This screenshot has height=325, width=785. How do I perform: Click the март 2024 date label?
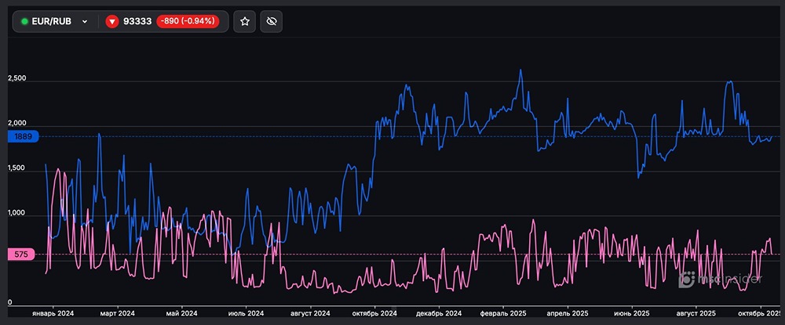(116, 313)
